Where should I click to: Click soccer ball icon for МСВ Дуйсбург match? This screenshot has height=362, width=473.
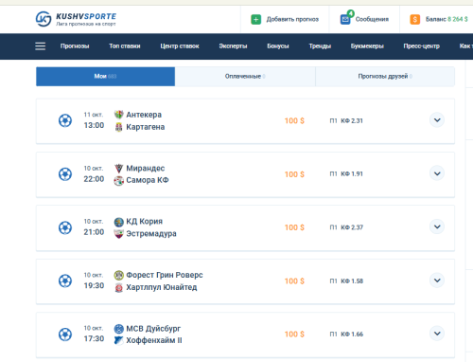click(x=65, y=335)
